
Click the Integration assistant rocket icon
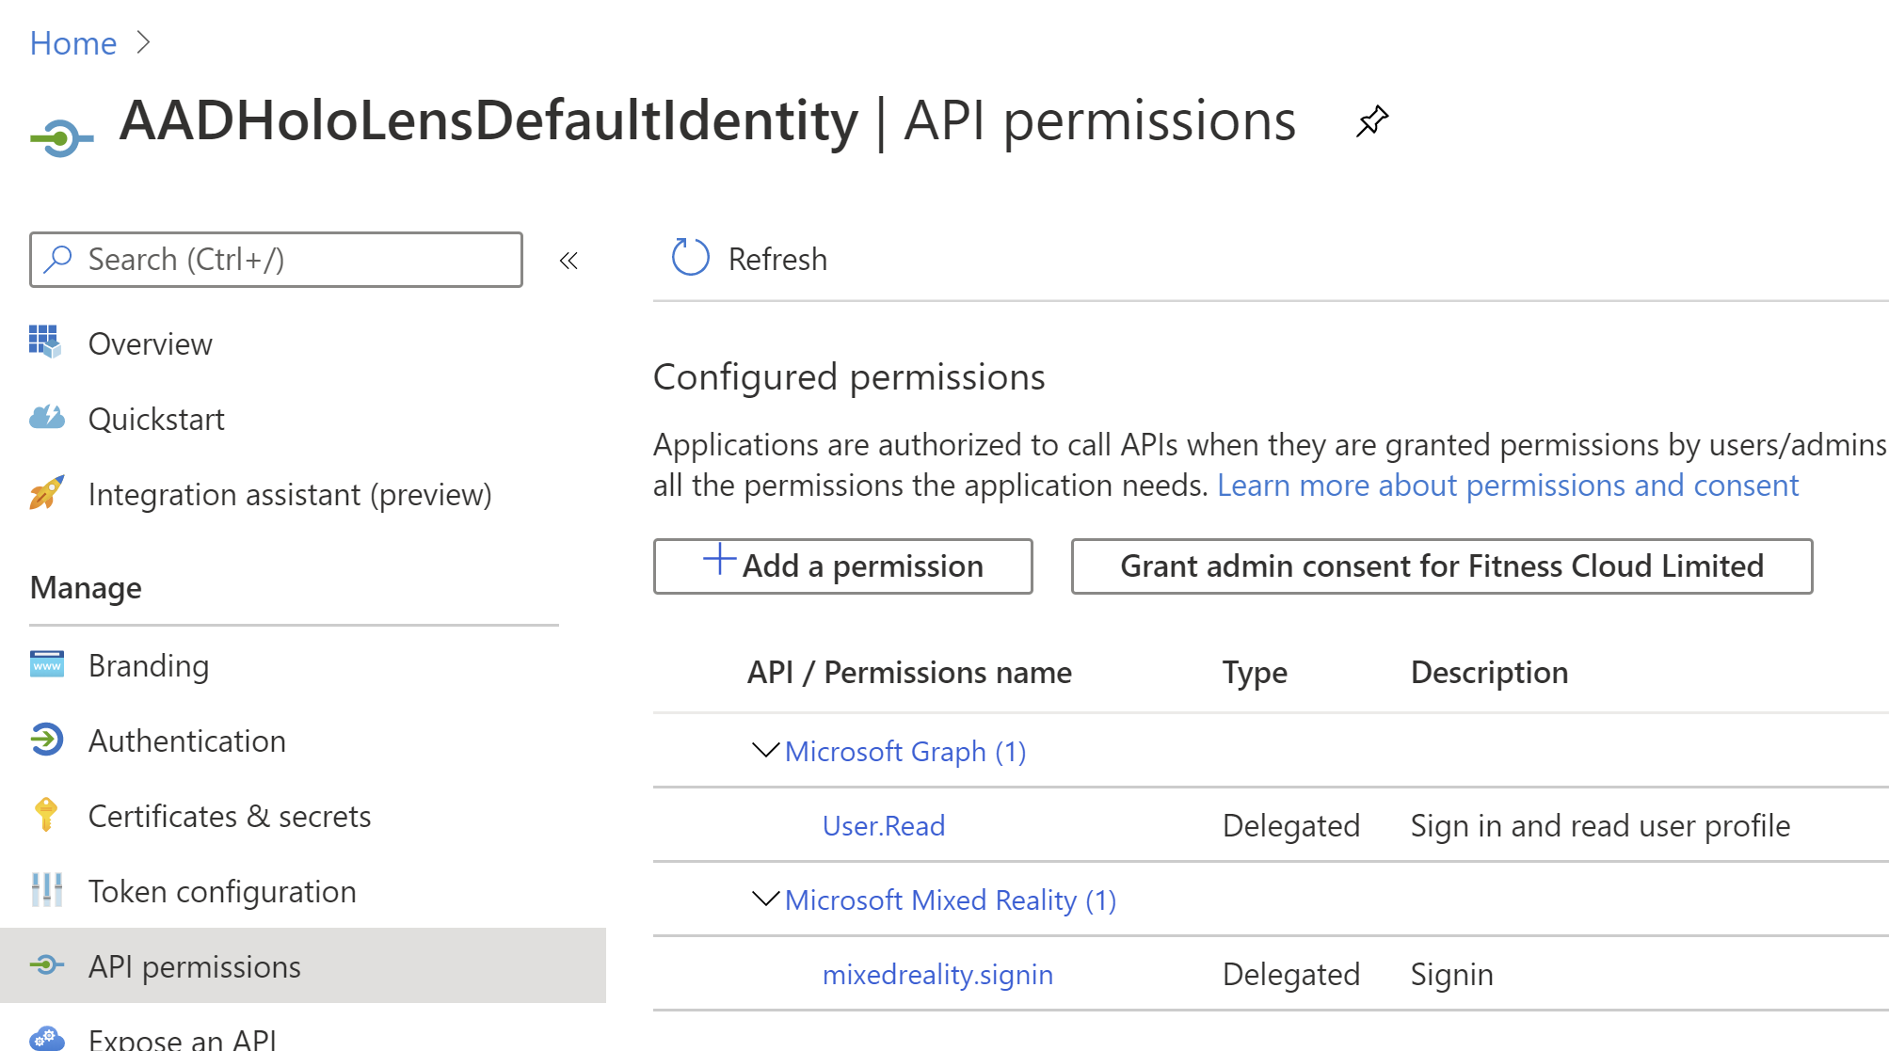pos(47,492)
